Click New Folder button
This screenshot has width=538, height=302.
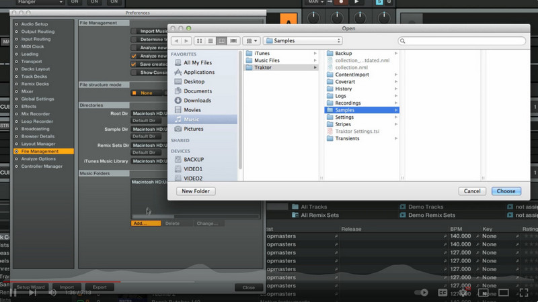tap(196, 191)
